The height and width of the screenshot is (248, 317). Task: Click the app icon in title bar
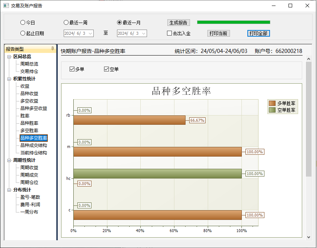click(6, 6)
